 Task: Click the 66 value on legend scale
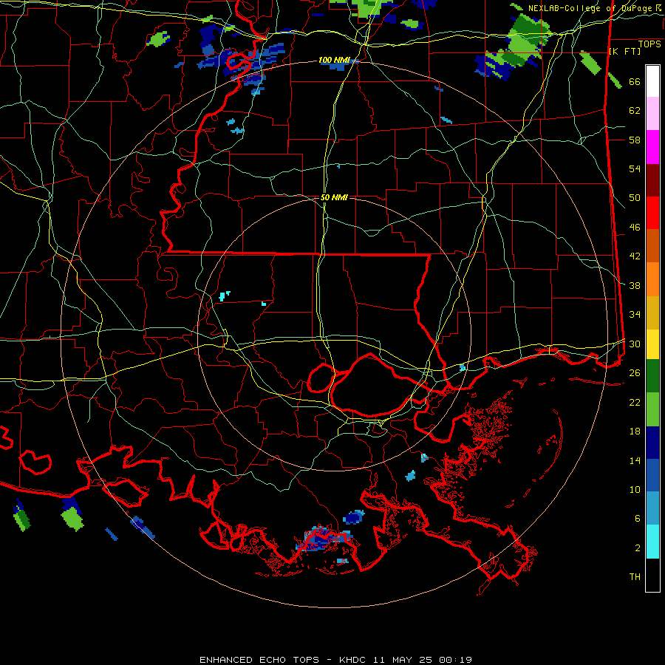pyautogui.click(x=635, y=81)
